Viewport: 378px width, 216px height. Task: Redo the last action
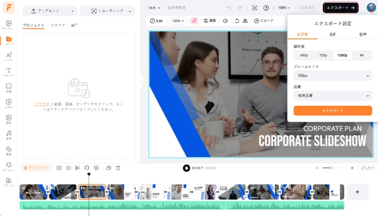coord(240,8)
